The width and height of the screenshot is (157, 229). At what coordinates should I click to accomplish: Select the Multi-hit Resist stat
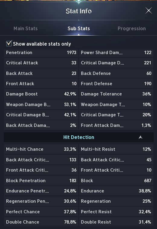tap(116, 149)
